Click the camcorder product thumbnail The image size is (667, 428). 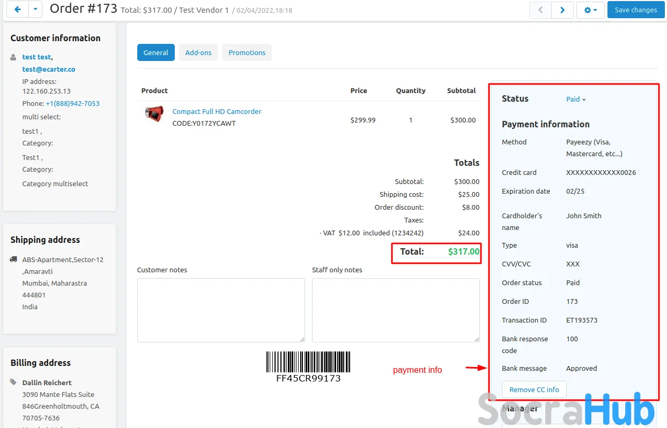click(154, 113)
